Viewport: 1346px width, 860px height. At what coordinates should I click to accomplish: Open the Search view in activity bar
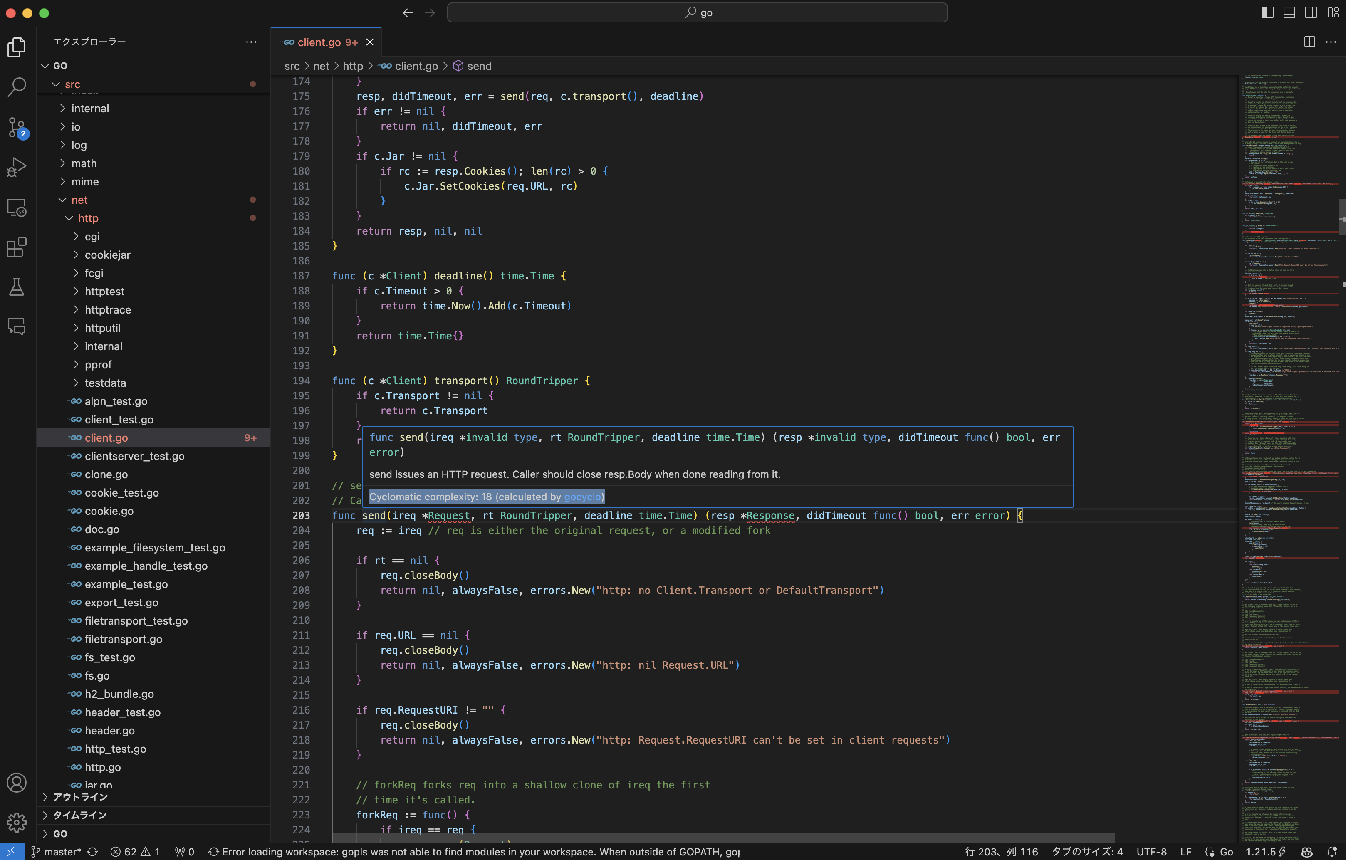click(x=17, y=86)
